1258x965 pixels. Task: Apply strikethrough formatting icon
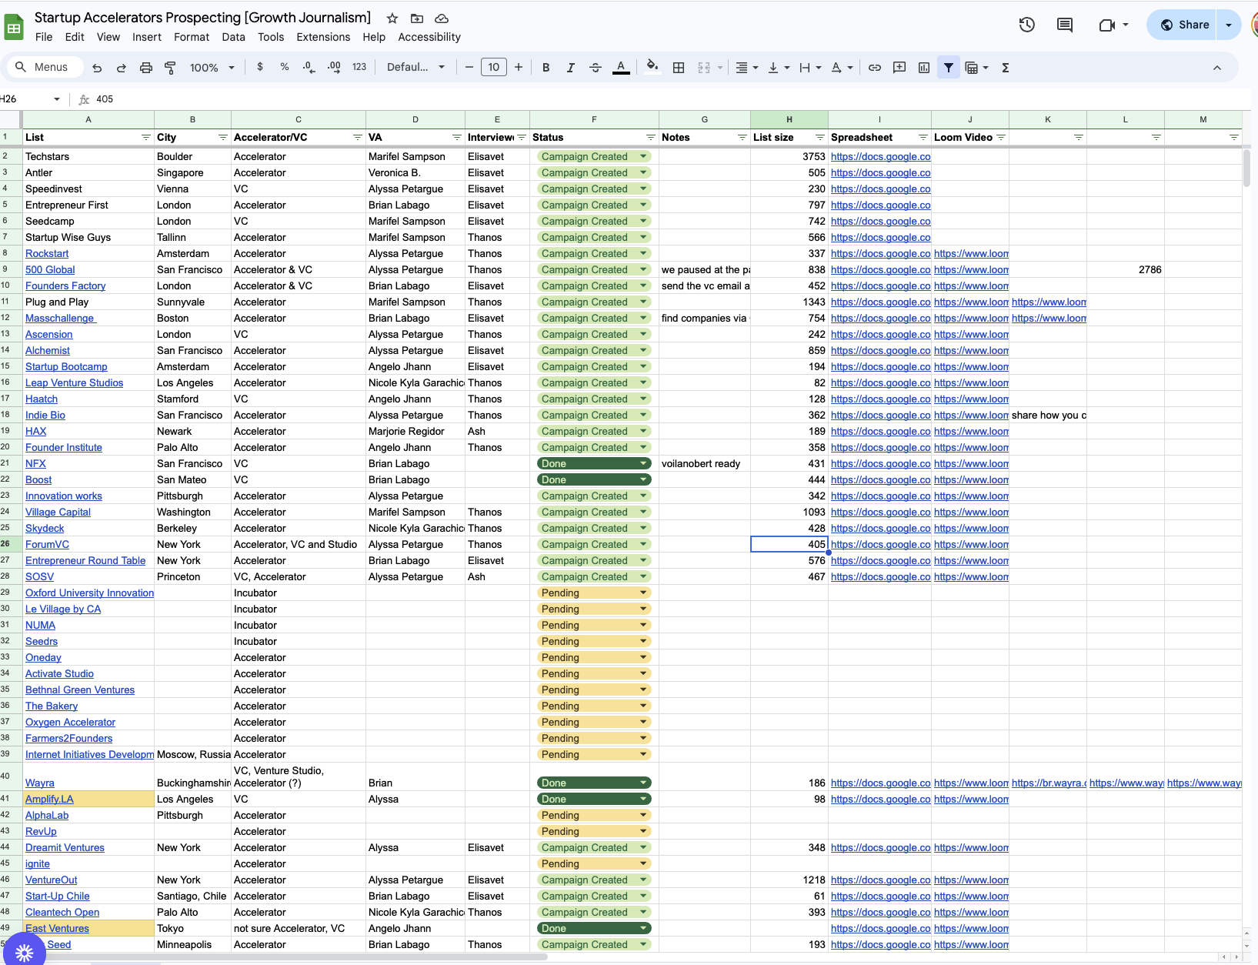point(596,68)
